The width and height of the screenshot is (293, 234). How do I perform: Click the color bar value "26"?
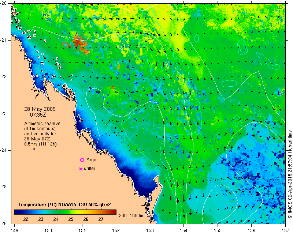pos(86,219)
